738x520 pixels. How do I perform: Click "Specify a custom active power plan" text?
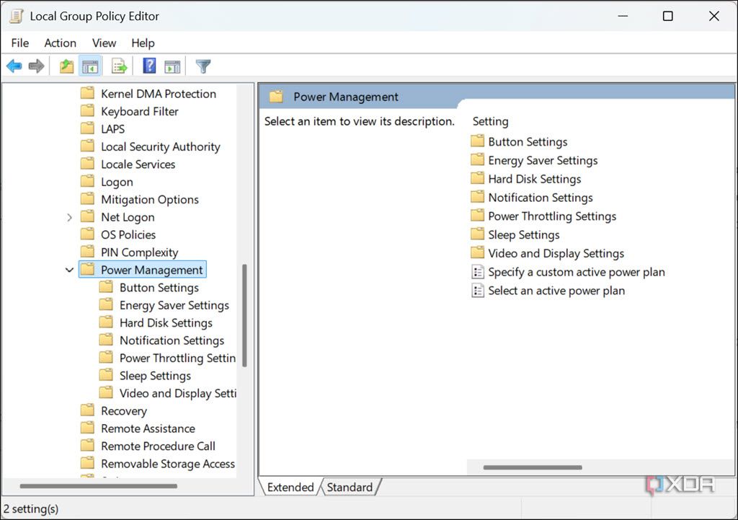(x=577, y=272)
